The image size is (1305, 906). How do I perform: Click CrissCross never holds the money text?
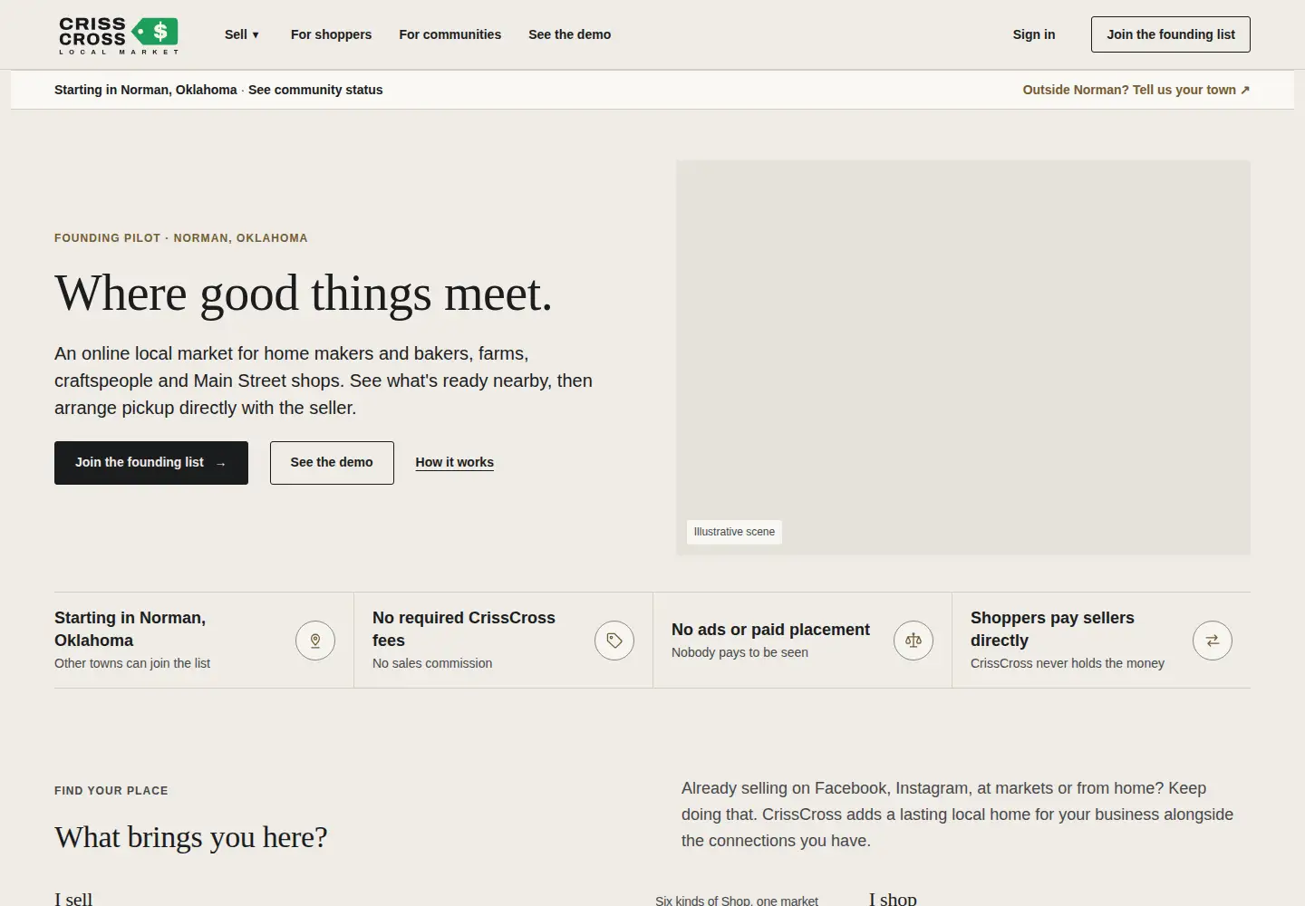(1068, 663)
